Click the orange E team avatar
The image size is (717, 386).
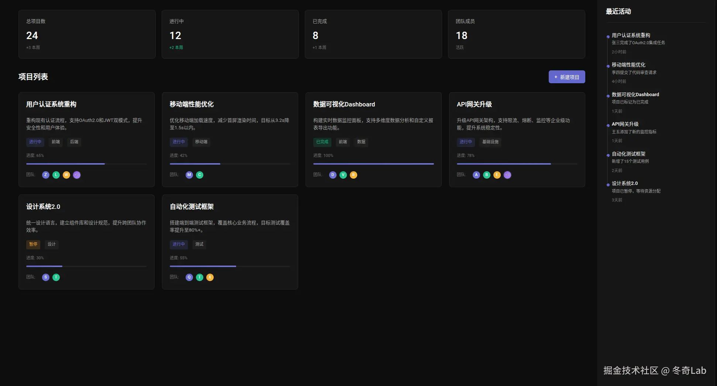[x=497, y=175]
